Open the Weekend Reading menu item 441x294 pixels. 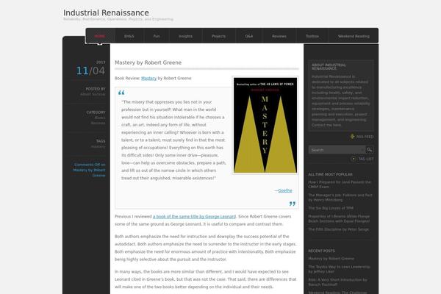click(354, 36)
